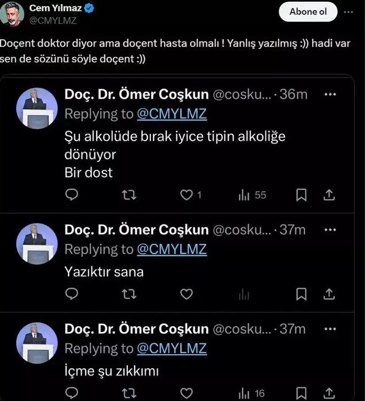Share the "Yazıktır sana" reply
The height and width of the screenshot is (401, 365).
(329, 294)
